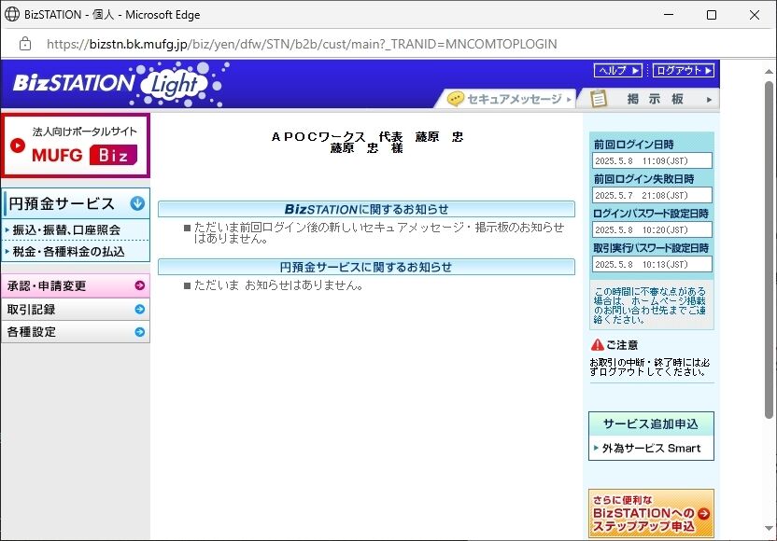Screen dimensions: 777x541
Task: Click the 前回ログイン日時 field
Action: pos(652,160)
